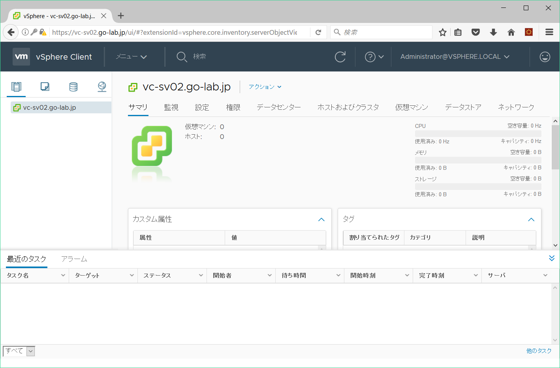Click the vSphere 検索 search field
This screenshot has width=560, height=368.
199,57
